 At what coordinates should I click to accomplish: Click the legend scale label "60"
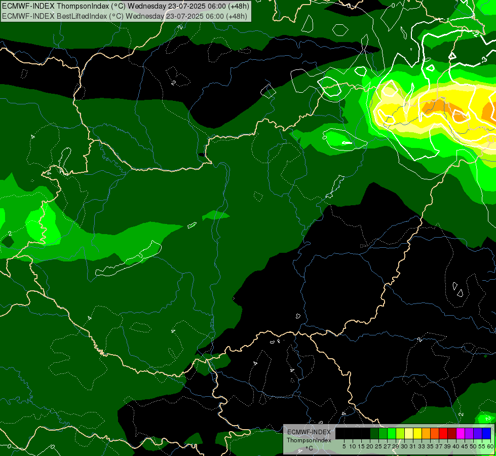click(490, 446)
